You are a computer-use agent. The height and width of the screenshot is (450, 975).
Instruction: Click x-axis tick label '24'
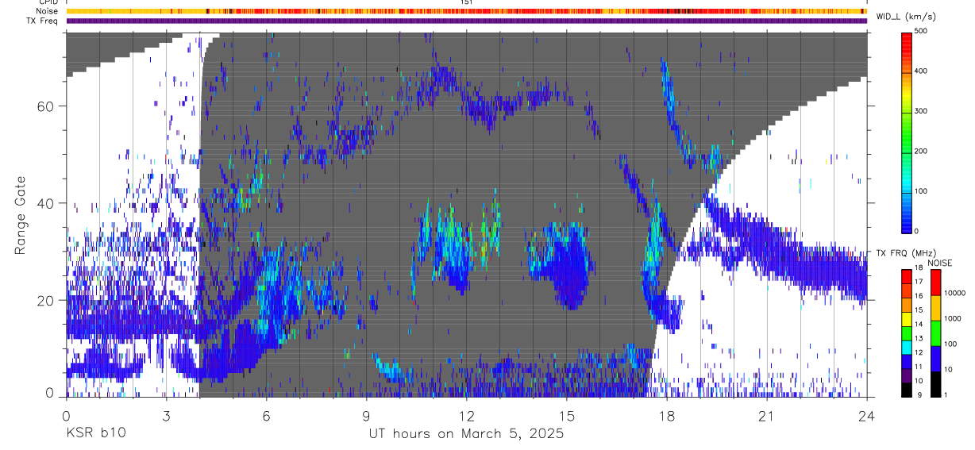867,416
